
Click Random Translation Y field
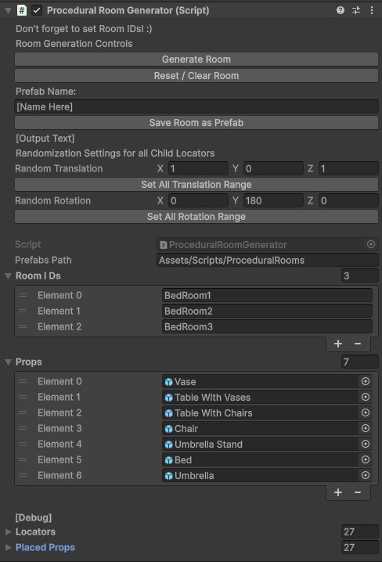[273, 168]
